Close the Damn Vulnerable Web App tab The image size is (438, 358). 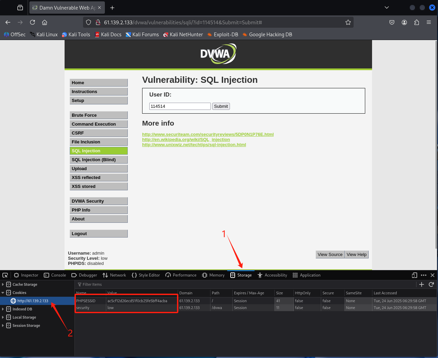click(99, 8)
